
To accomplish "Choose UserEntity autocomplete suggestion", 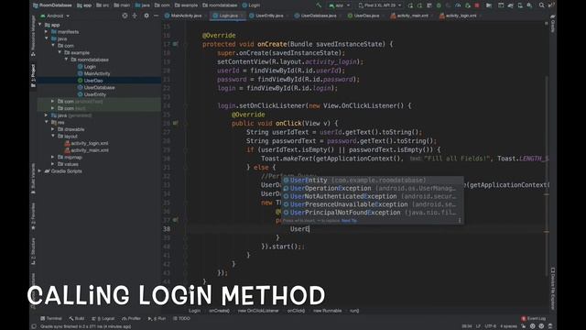I will pos(373,181).
